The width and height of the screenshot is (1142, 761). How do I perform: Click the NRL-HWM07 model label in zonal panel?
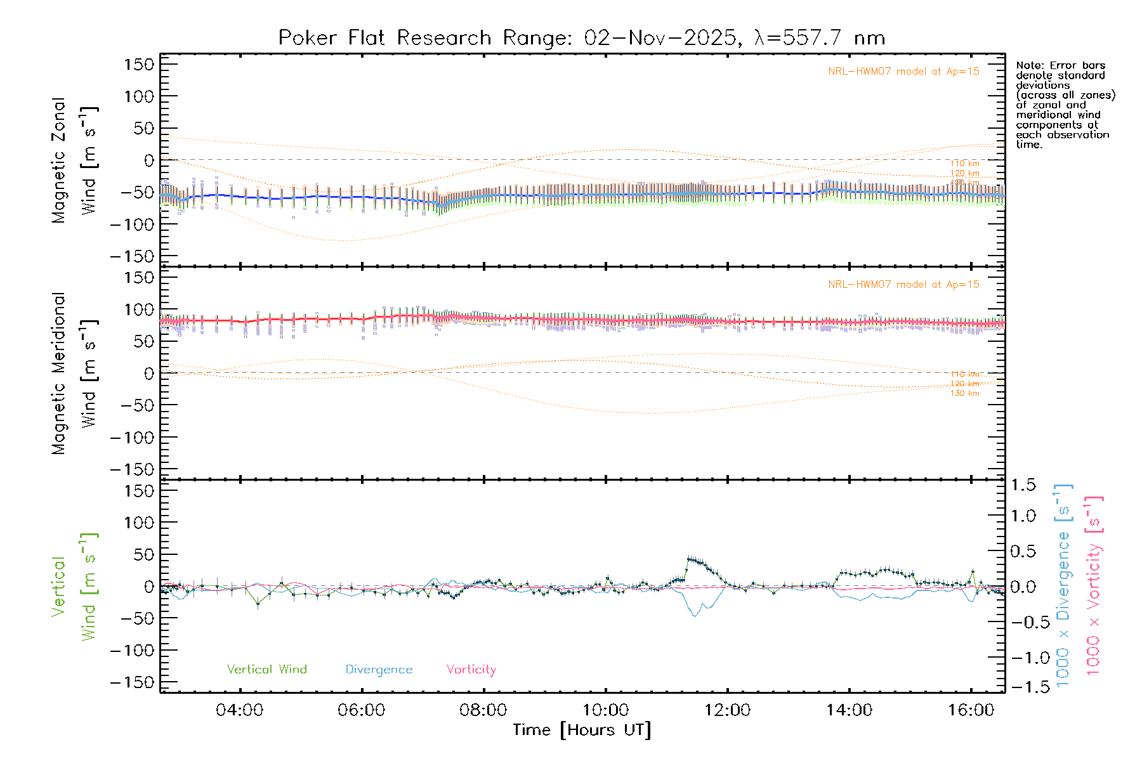903,72
